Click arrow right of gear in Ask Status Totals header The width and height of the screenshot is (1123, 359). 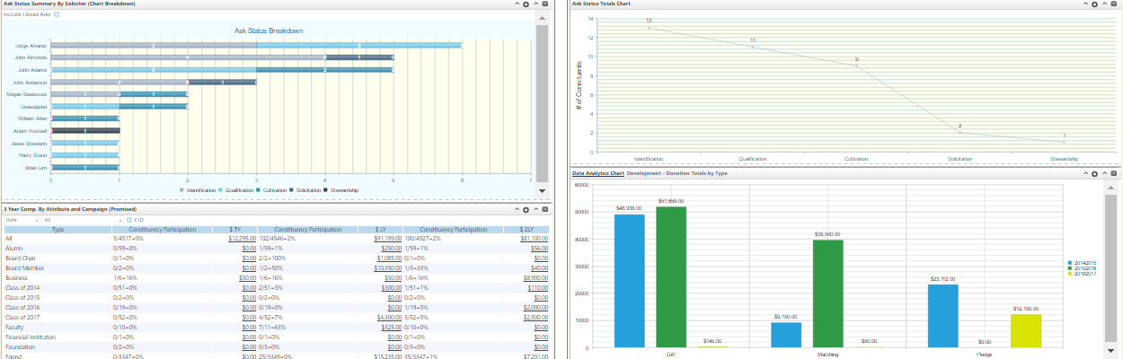pyautogui.click(x=1106, y=4)
